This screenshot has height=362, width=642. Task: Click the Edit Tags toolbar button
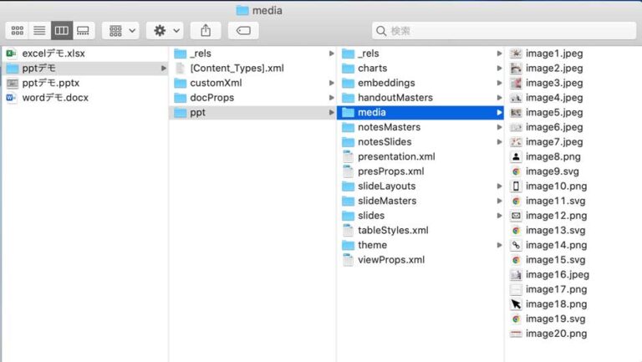243,31
